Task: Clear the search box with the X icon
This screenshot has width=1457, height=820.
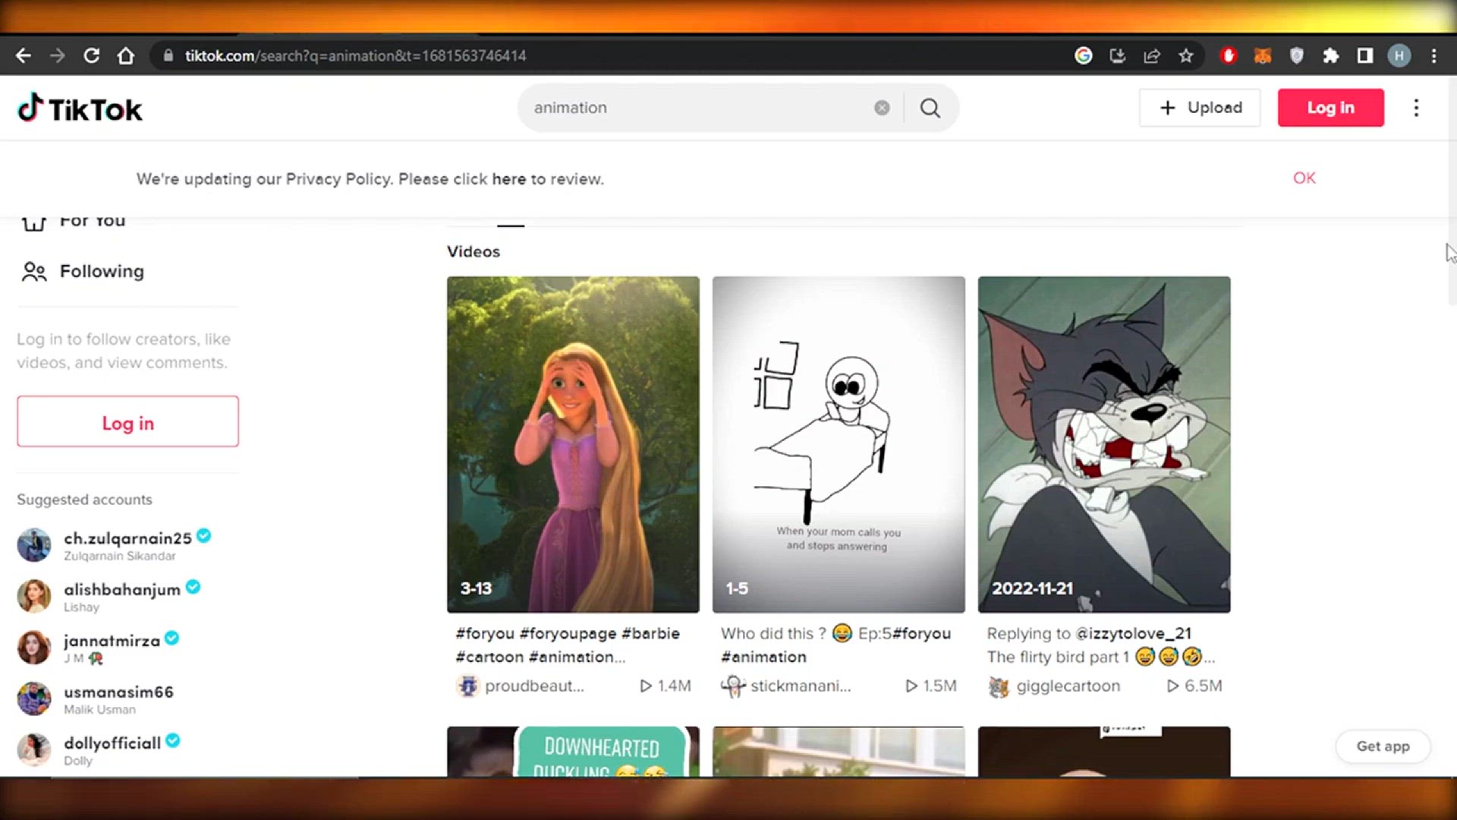Action: tap(882, 108)
